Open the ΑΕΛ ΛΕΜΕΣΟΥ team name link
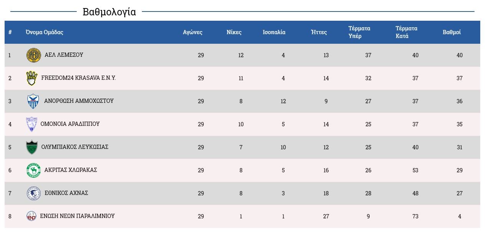Screen dimensions: 486x236 coord(64,55)
